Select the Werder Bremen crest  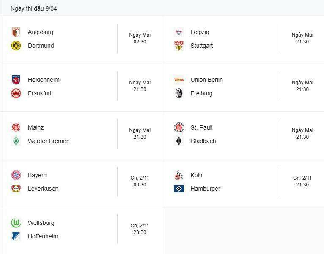tap(16, 141)
